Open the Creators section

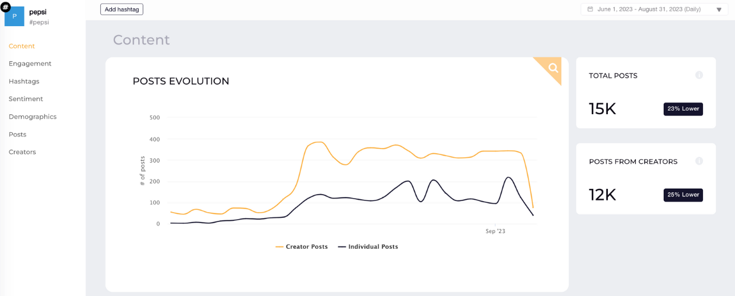tap(22, 152)
